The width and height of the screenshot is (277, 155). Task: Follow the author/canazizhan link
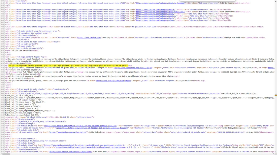coord(71,152)
